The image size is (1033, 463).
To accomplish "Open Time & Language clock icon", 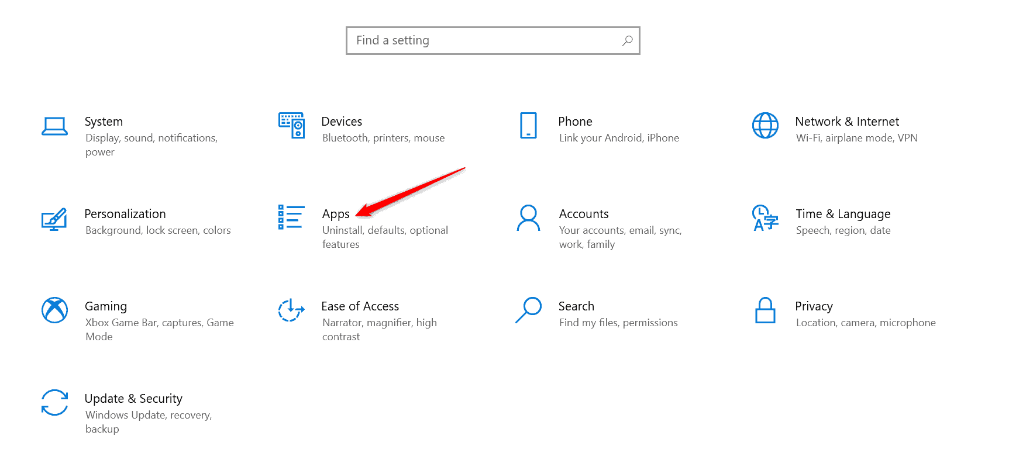I will [x=765, y=217].
